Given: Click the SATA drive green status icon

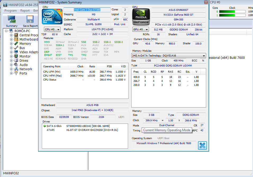Looking at the screenshot, I should pos(44,126).
